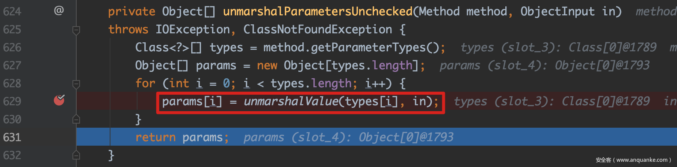Click ClassNotFoundException in the throws clause
Image resolution: width=677 pixels, height=167 pixels.
click(317, 30)
